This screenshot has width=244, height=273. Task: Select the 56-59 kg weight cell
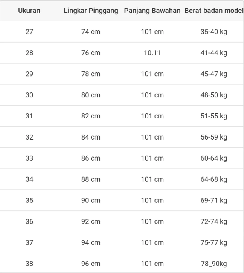(213, 137)
